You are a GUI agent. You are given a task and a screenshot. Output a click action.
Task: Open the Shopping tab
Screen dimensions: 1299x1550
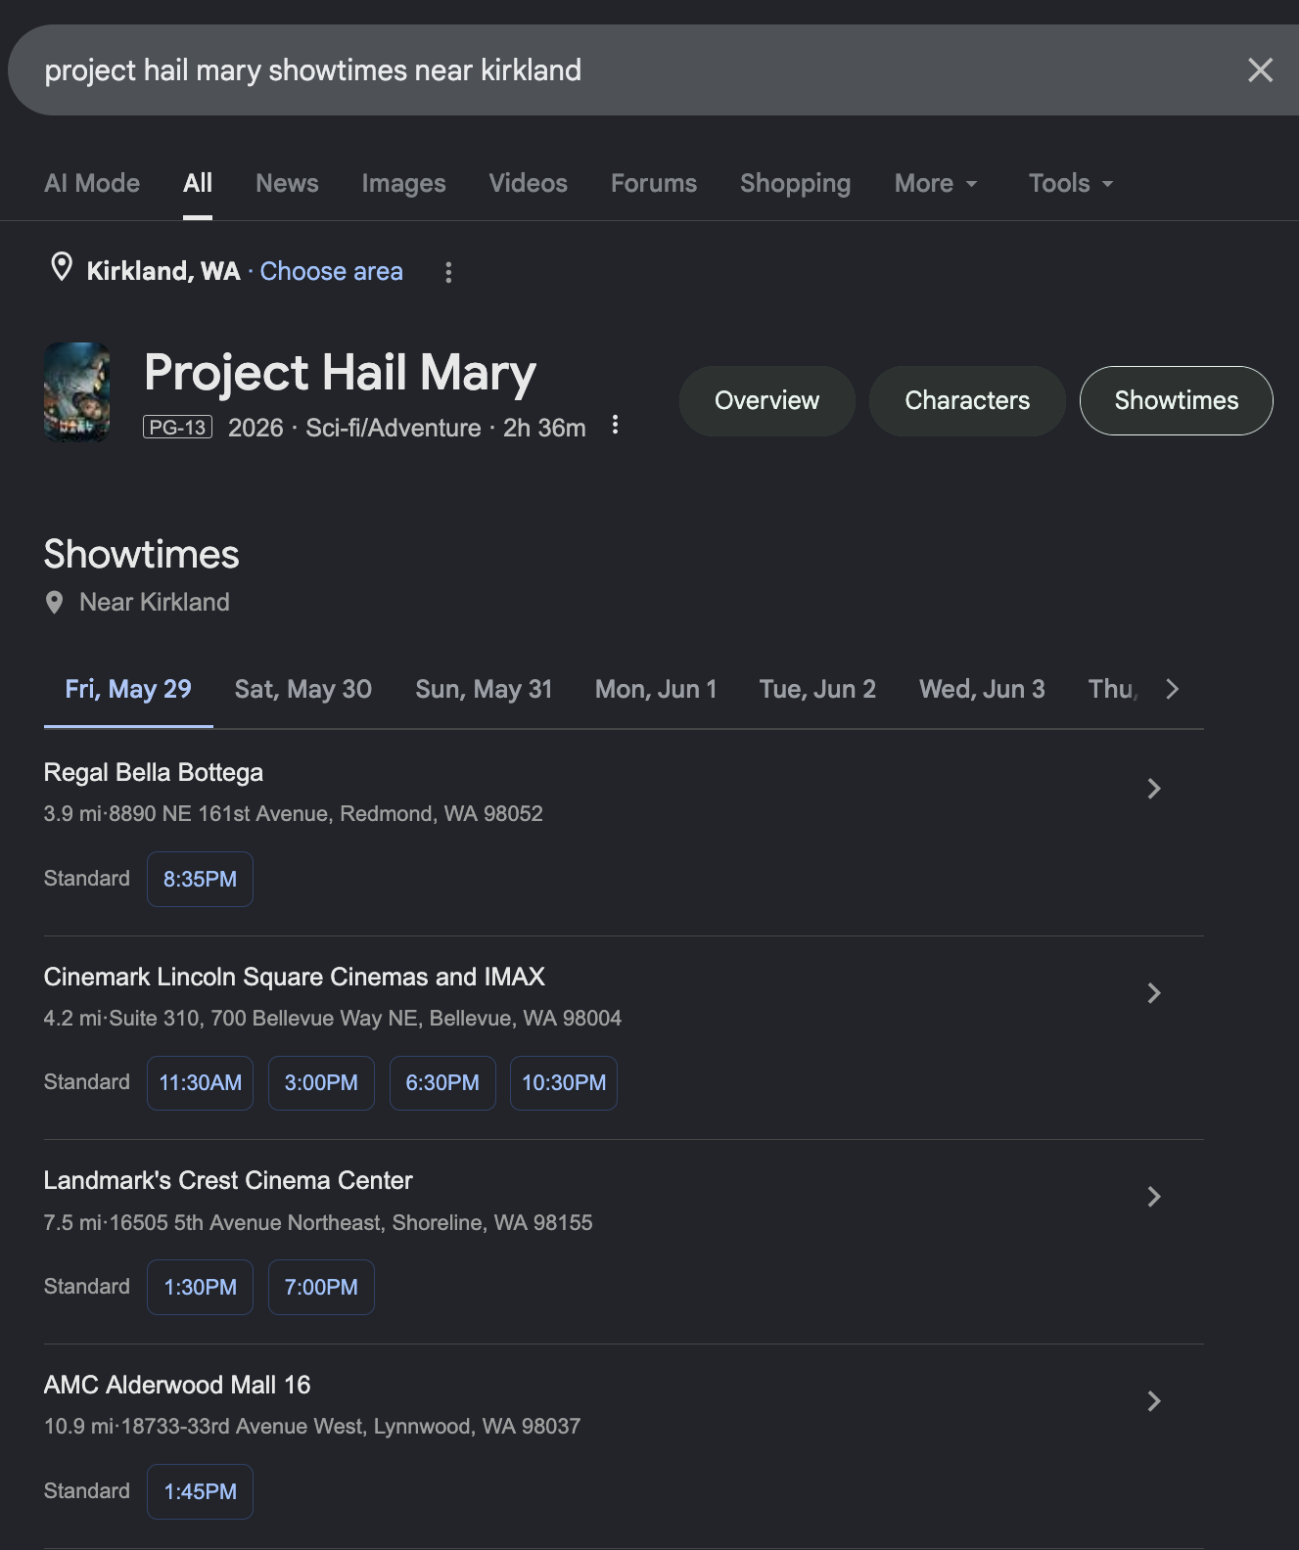click(795, 183)
